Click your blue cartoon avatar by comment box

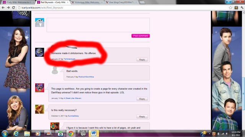[39, 22]
